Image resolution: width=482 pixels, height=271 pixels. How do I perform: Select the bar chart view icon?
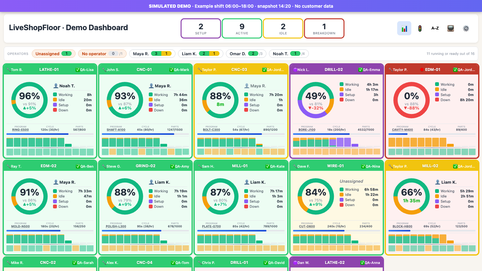coord(404,28)
